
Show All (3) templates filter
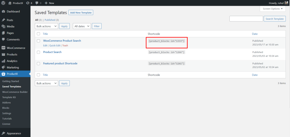pos(39,20)
